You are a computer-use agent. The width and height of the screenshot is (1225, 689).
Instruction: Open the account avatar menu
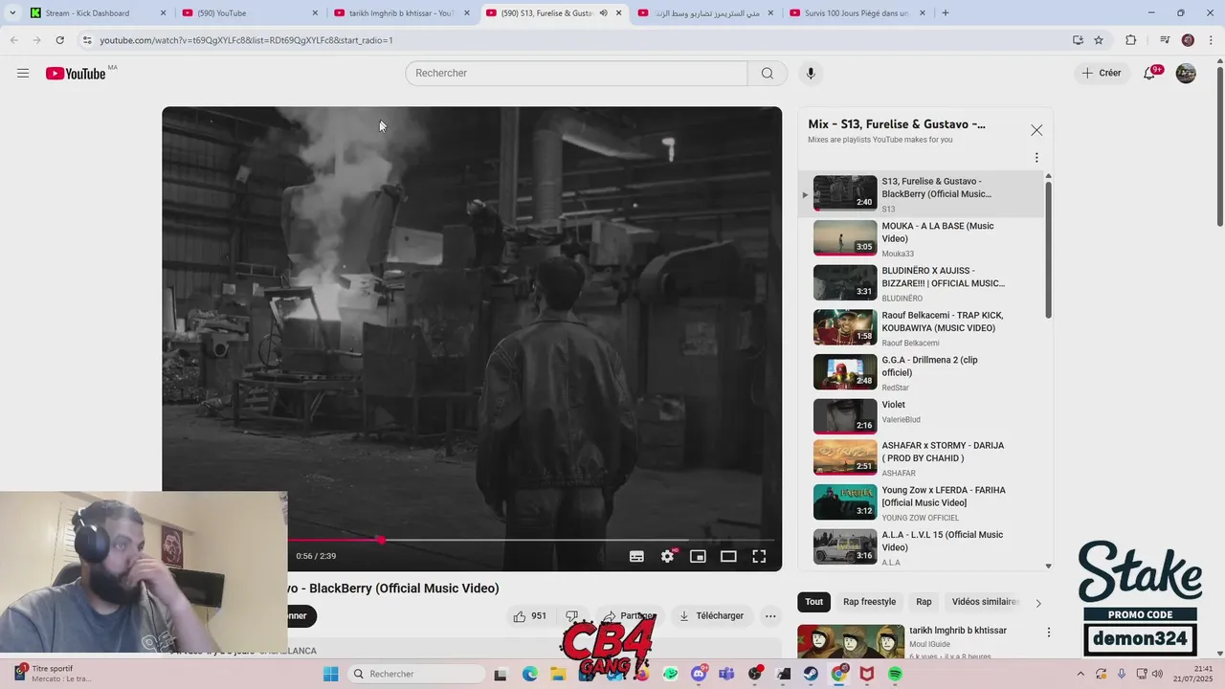[1186, 73]
